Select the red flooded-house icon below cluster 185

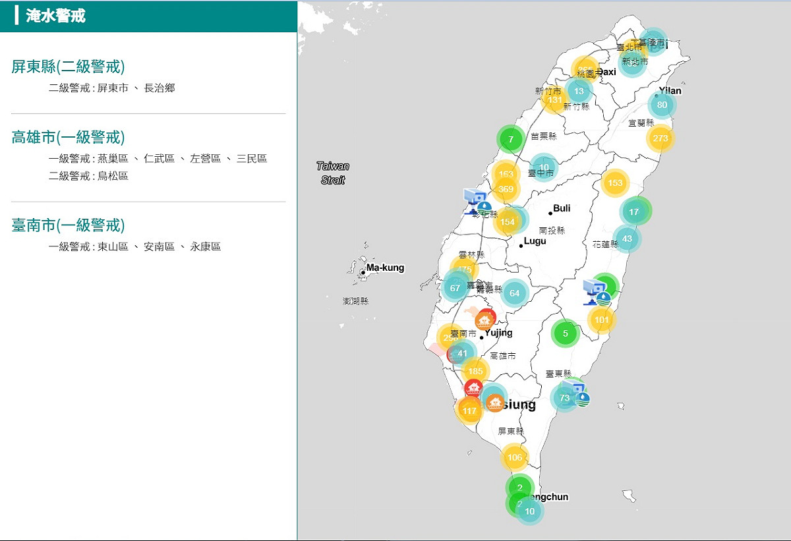(473, 388)
